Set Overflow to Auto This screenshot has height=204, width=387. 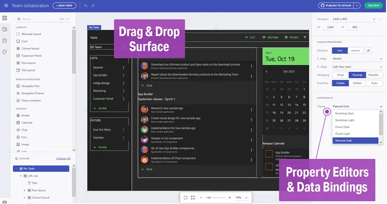coord(374,83)
